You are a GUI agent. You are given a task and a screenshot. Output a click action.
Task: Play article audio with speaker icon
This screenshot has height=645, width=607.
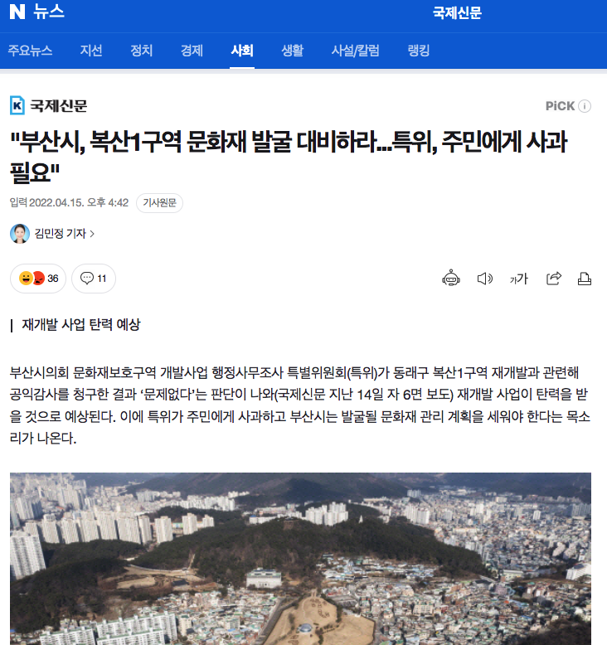[x=485, y=279]
